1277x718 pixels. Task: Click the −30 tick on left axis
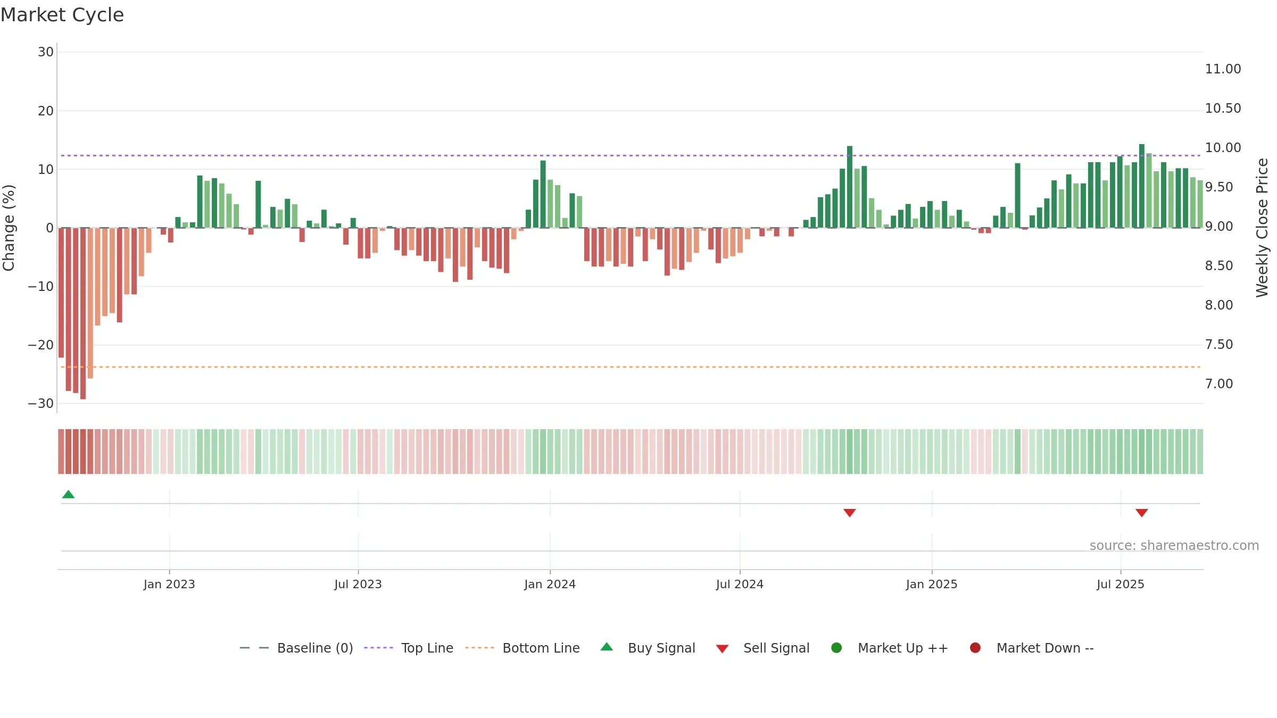coord(40,404)
